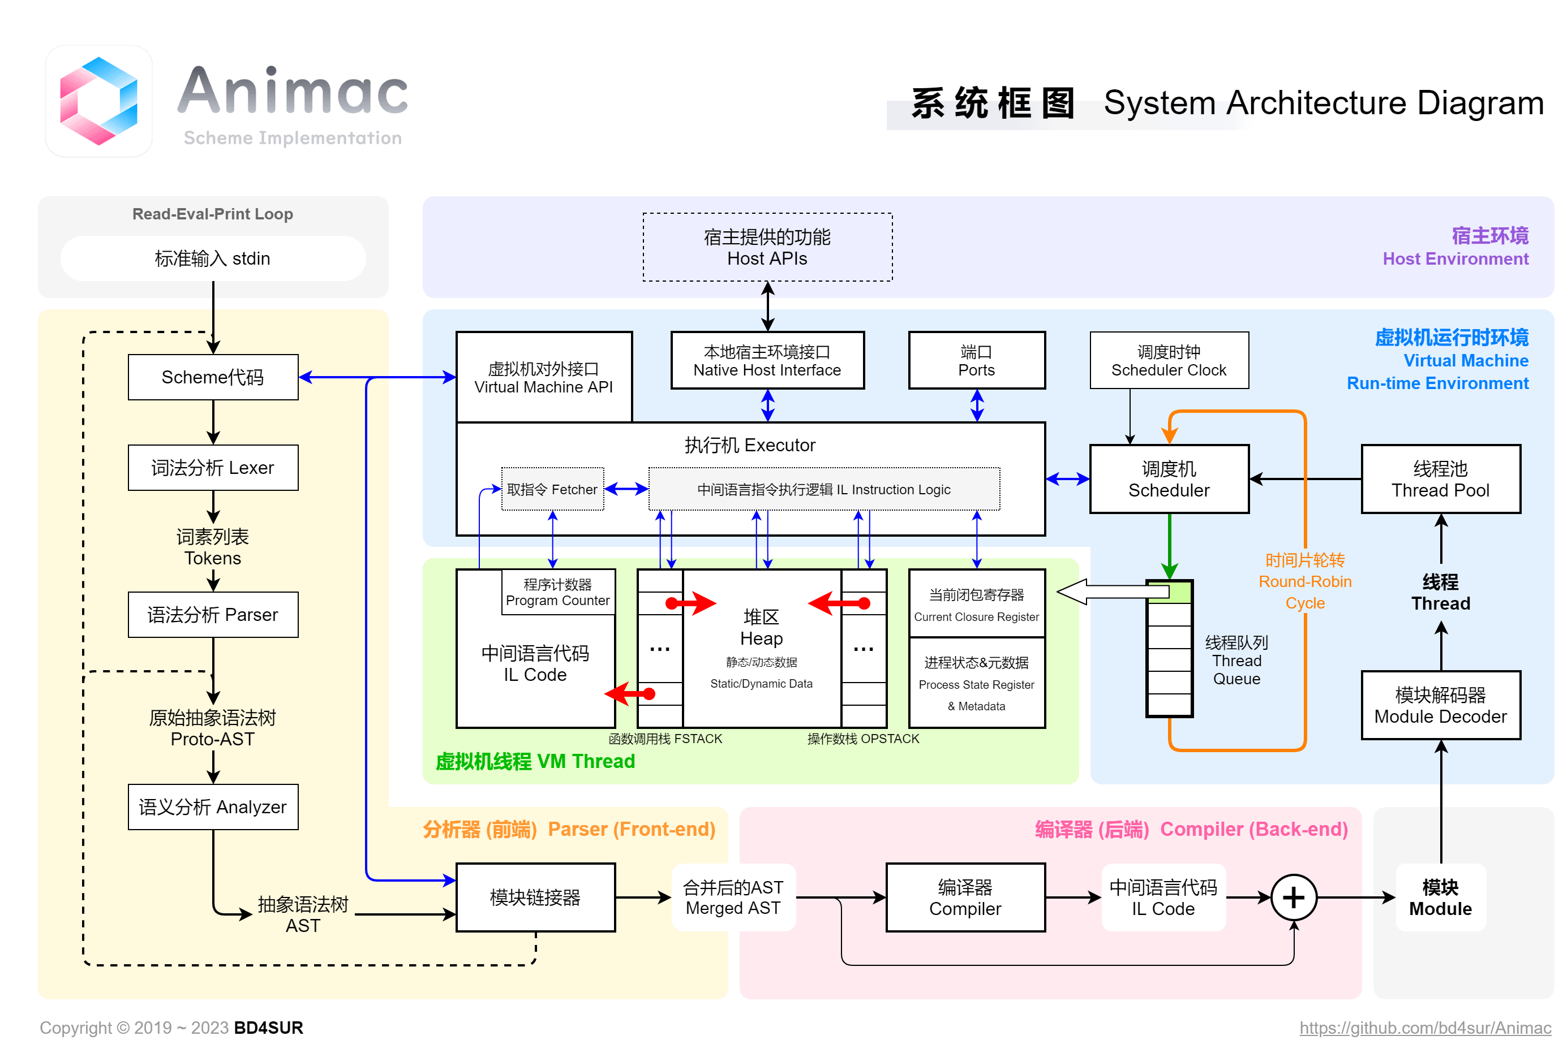Click the Virtual Machine API box
The width and height of the screenshot is (1563, 1053).
[544, 377]
